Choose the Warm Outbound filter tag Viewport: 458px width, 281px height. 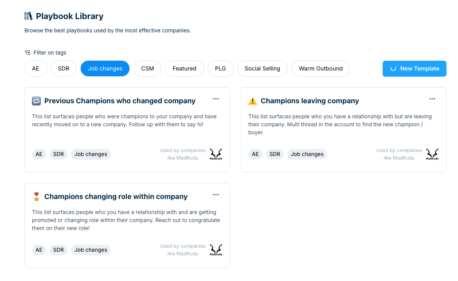[x=321, y=69]
